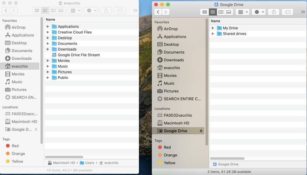
Task: Go forward in evacchio window
Action: [x=14, y=10]
